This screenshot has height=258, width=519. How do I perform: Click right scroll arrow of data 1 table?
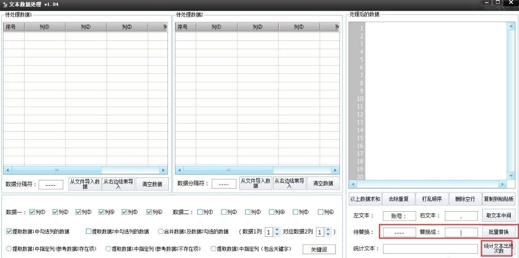click(x=163, y=170)
